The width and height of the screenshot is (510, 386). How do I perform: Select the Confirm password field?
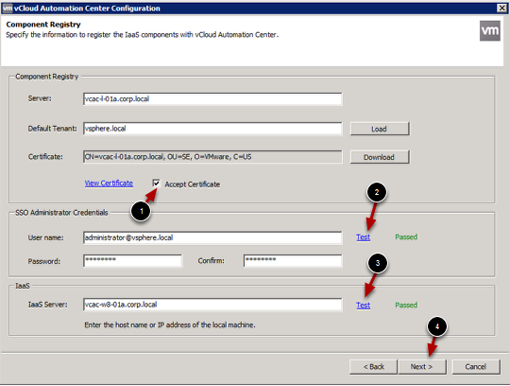[x=293, y=261]
